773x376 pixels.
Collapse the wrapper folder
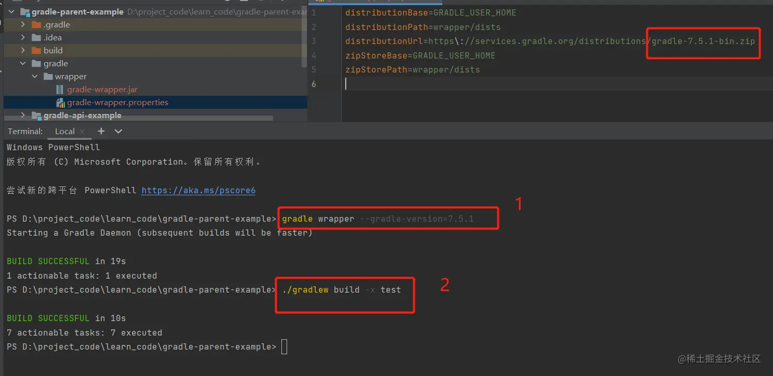tap(35, 76)
